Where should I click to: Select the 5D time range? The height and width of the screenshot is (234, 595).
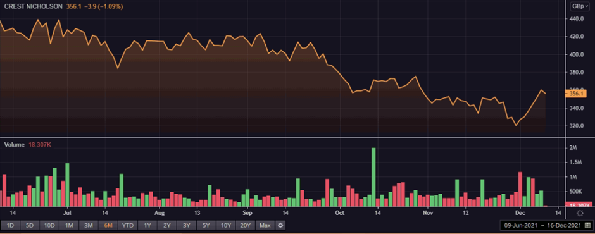30,225
